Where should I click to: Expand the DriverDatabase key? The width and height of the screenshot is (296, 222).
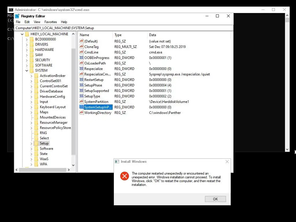(31, 91)
